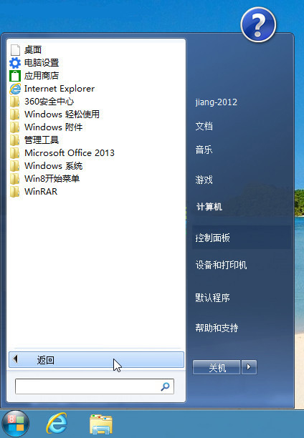Open 帮助和支持

coord(217,328)
